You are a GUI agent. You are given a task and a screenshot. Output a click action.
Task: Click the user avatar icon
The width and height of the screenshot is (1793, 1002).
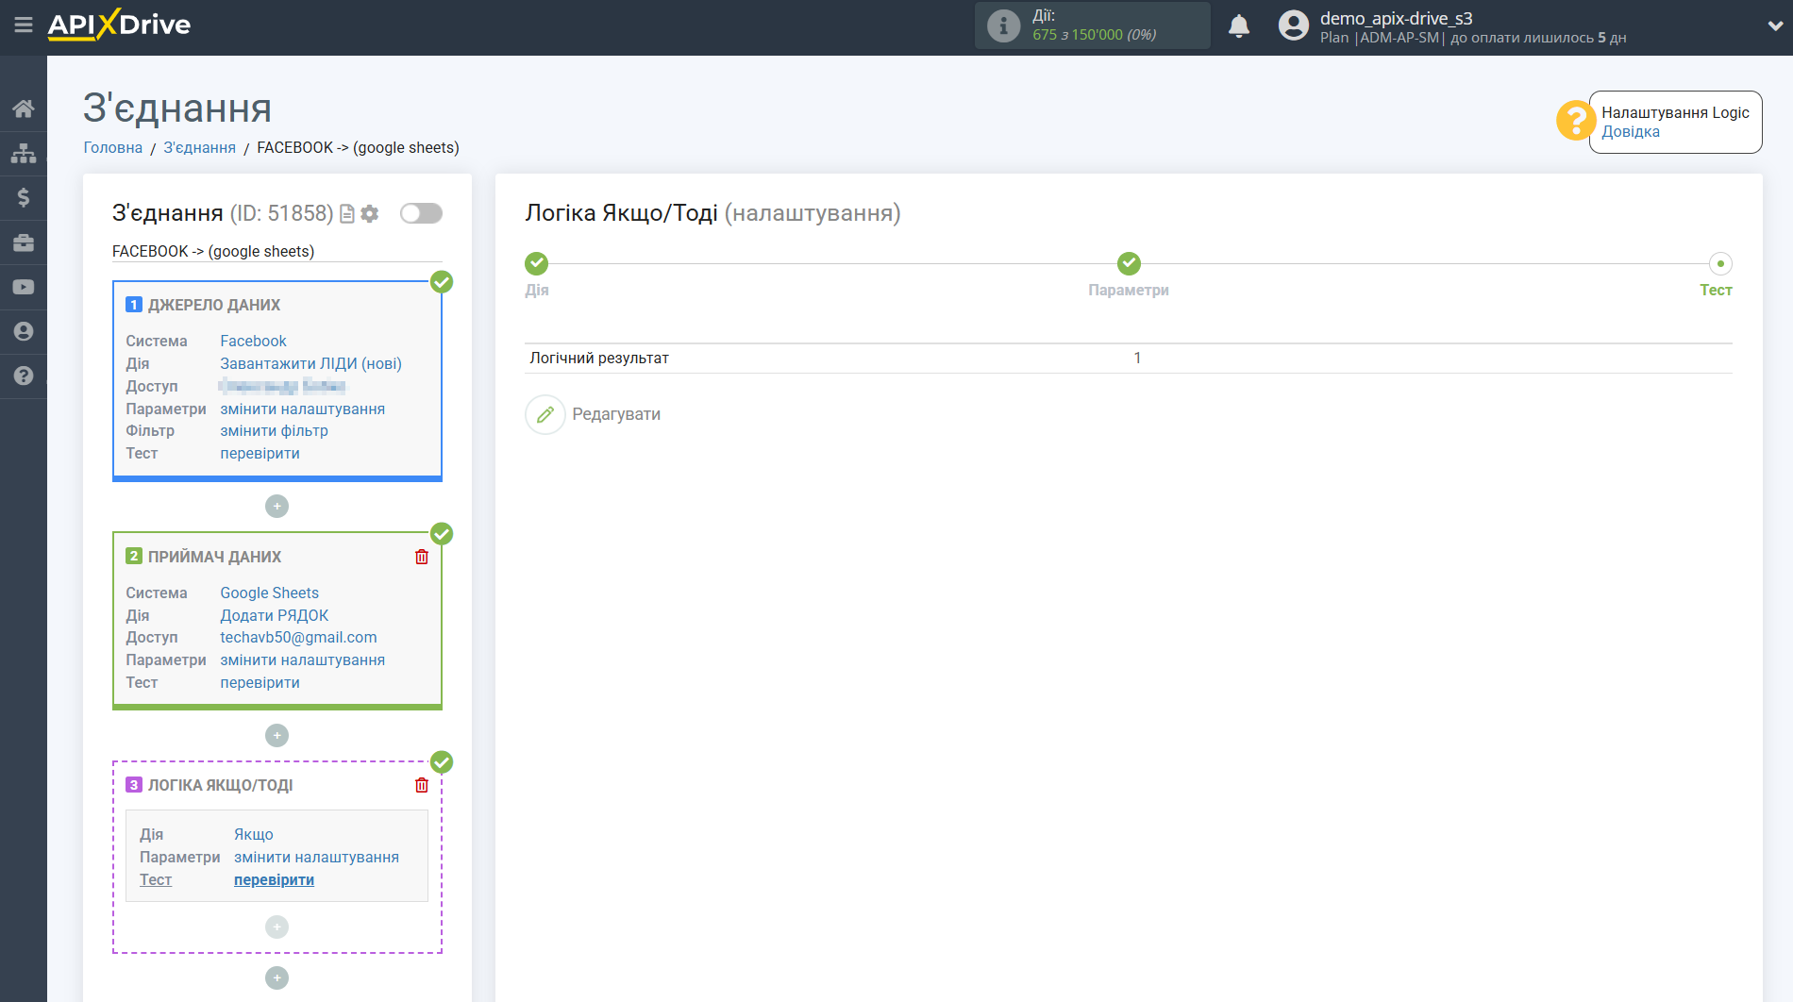point(1294,25)
